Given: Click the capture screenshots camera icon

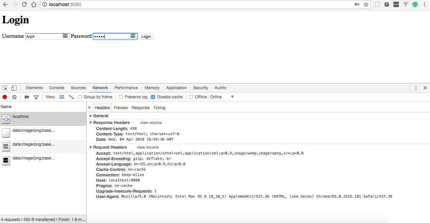Looking at the screenshot, I should (27, 97).
